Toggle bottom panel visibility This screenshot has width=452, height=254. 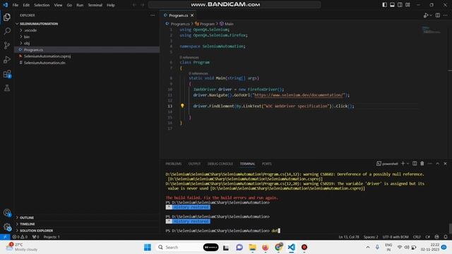tap(393, 5)
